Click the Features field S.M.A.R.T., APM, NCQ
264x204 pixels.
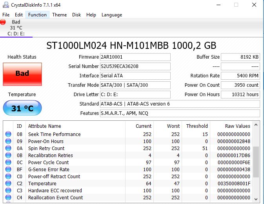tap(180, 113)
